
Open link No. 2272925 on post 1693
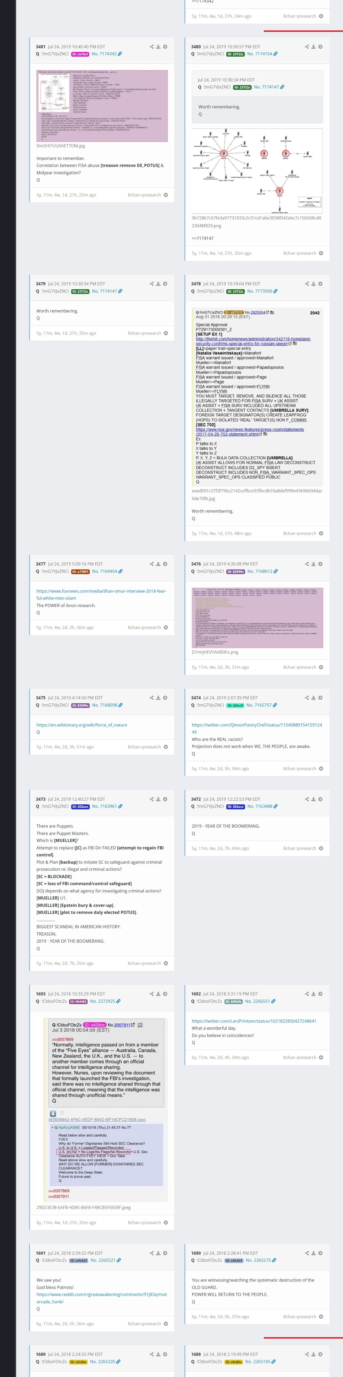105,1001
